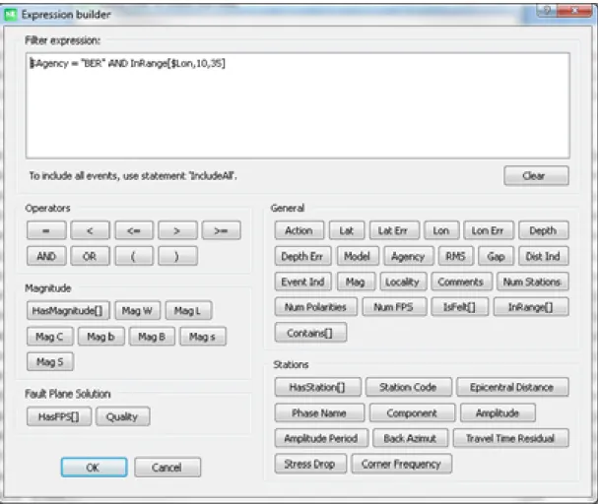Add the Depth Err field
The height and width of the screenshot is (504, 598).
pos(302,256)
